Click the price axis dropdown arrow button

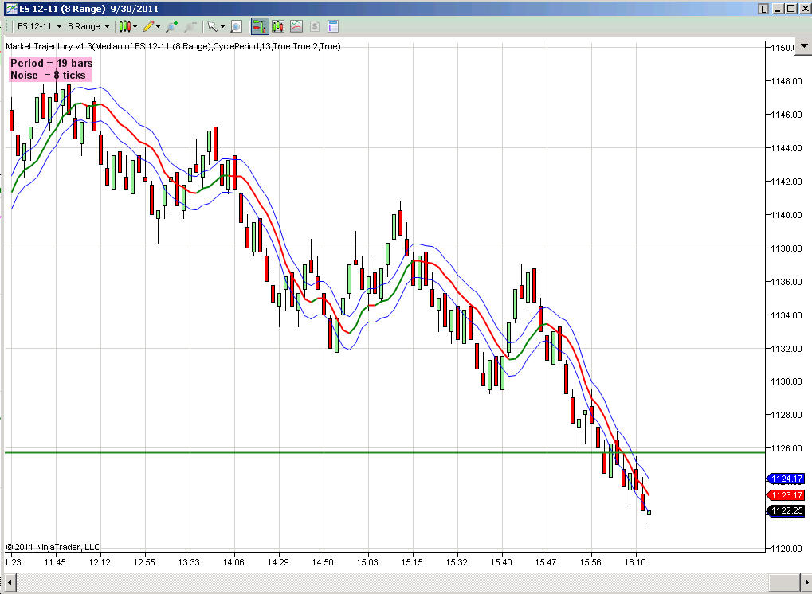tap(804, 45)
